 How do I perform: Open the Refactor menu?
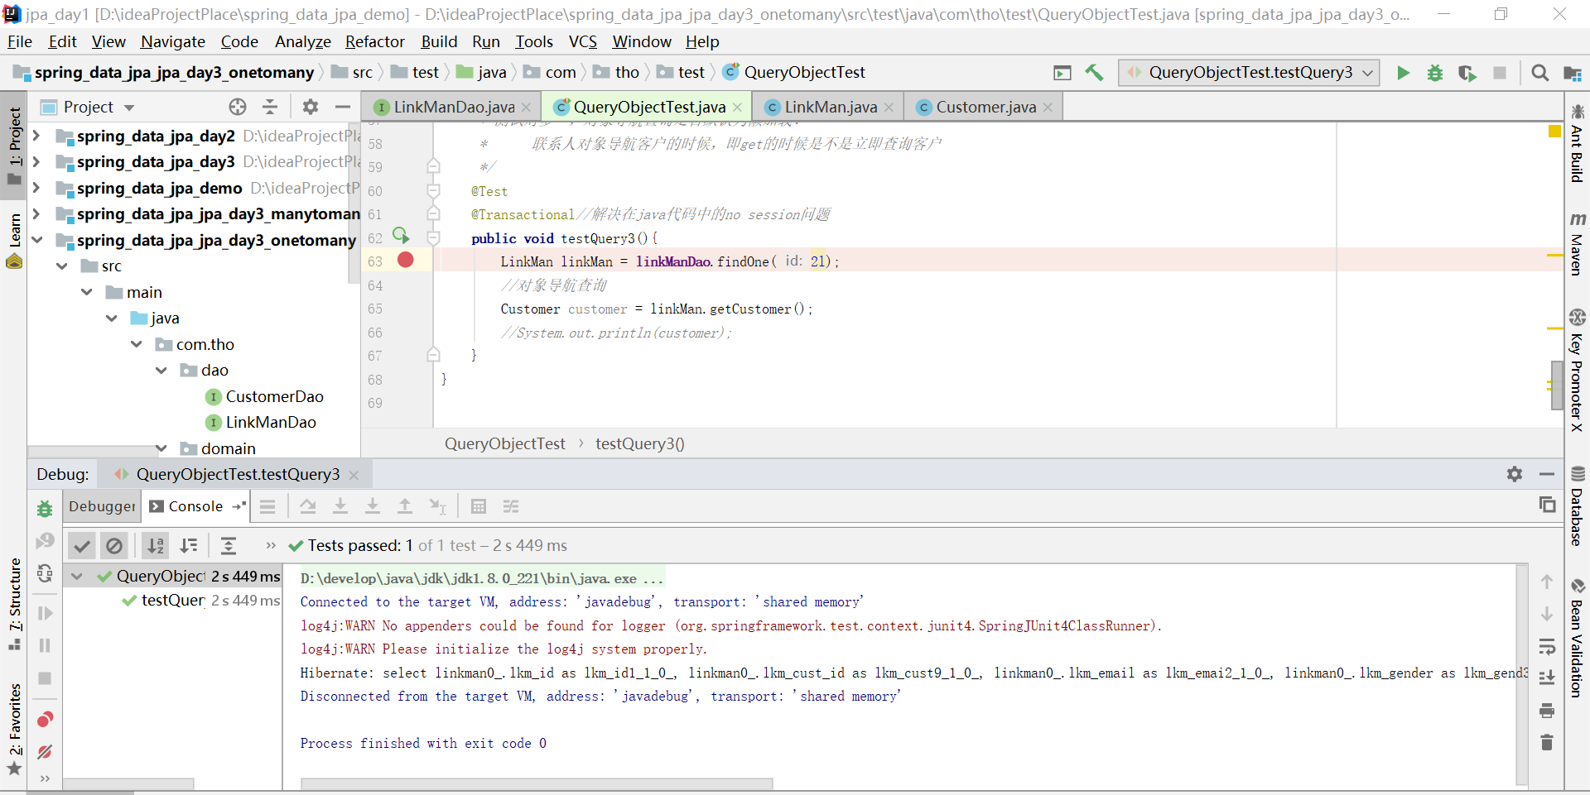click(375, 41)
